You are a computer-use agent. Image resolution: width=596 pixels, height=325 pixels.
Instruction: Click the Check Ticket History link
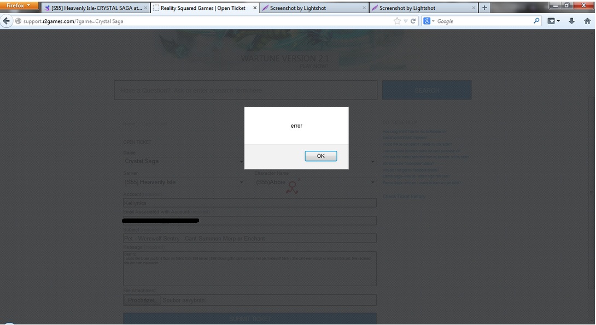point(404,197)
